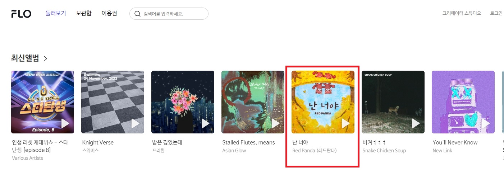Play the Snake Chicken Soup album
The width and height of the screenshot is (504, 170).
pos(416,123)
